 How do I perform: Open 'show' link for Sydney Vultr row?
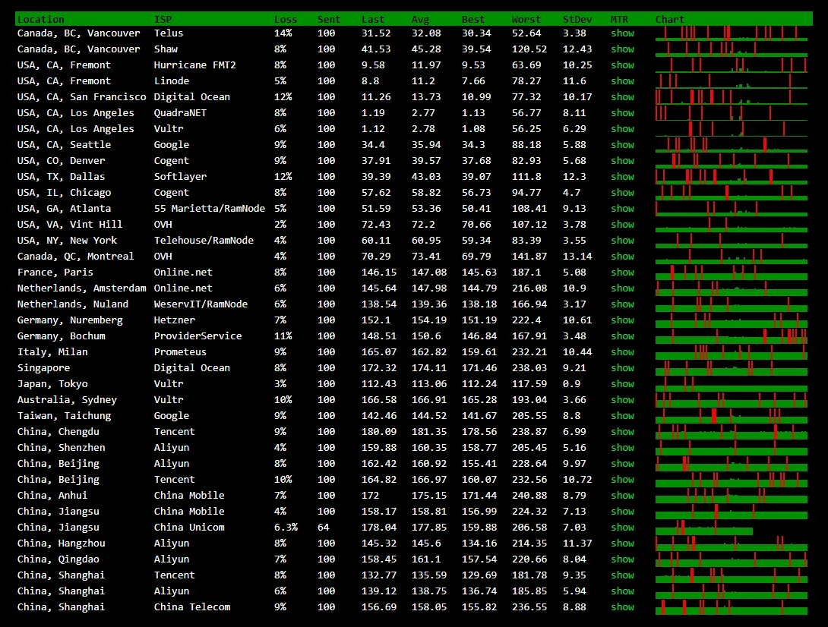[x=622, y=399]
